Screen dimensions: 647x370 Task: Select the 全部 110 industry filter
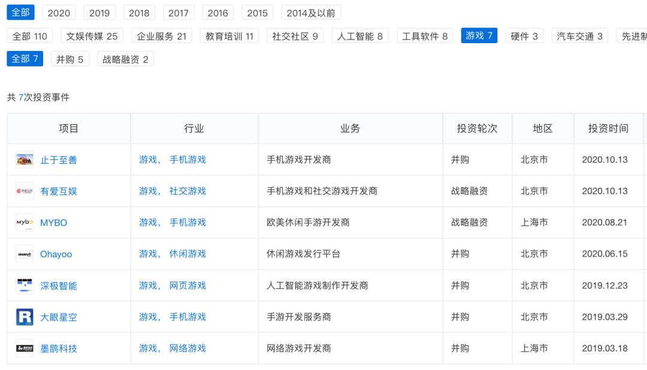[30, 37]
